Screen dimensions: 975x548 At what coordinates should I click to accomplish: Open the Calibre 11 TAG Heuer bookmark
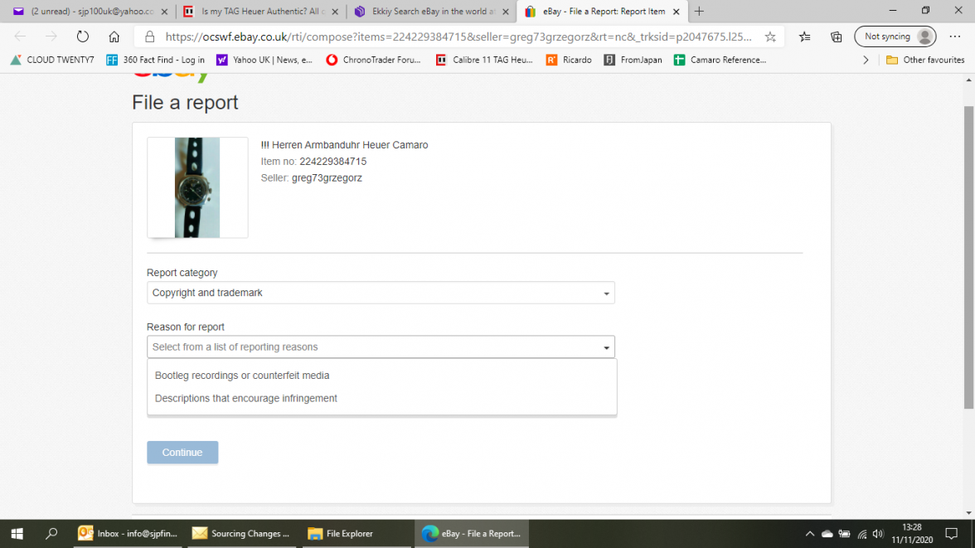click(484, 60)
